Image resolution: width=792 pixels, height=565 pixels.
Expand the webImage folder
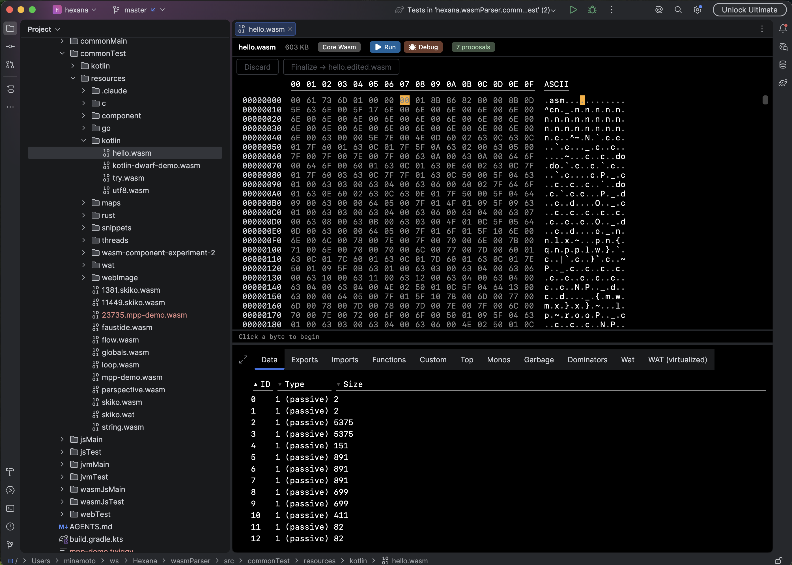pos(83,278)
